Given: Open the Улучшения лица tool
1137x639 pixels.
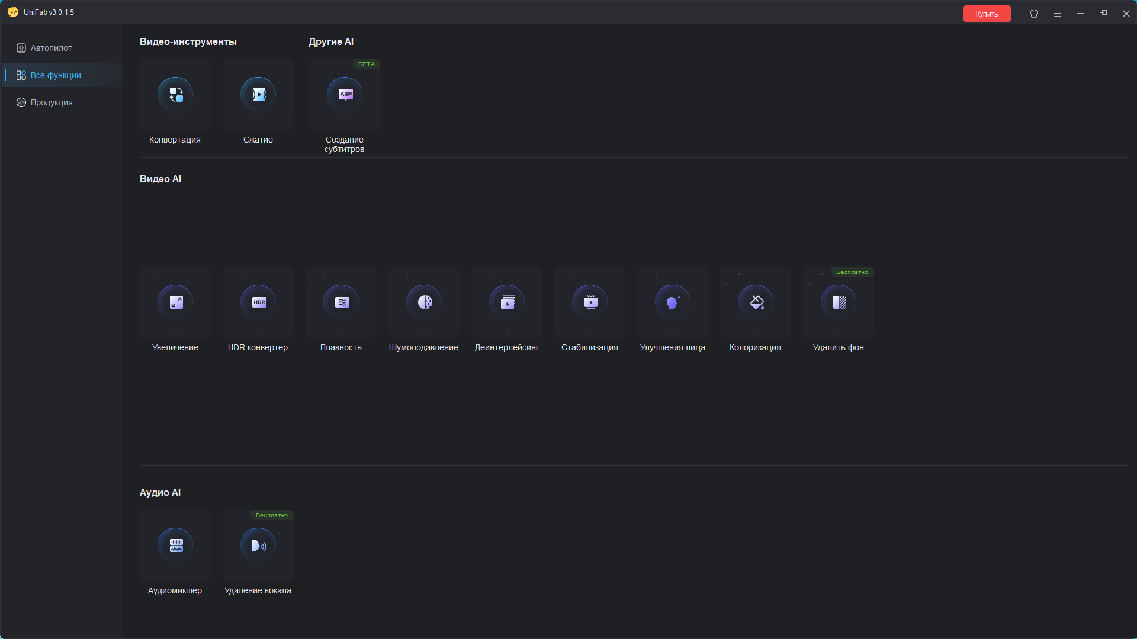Looking at the screenshot, I should tap(673, 302).
